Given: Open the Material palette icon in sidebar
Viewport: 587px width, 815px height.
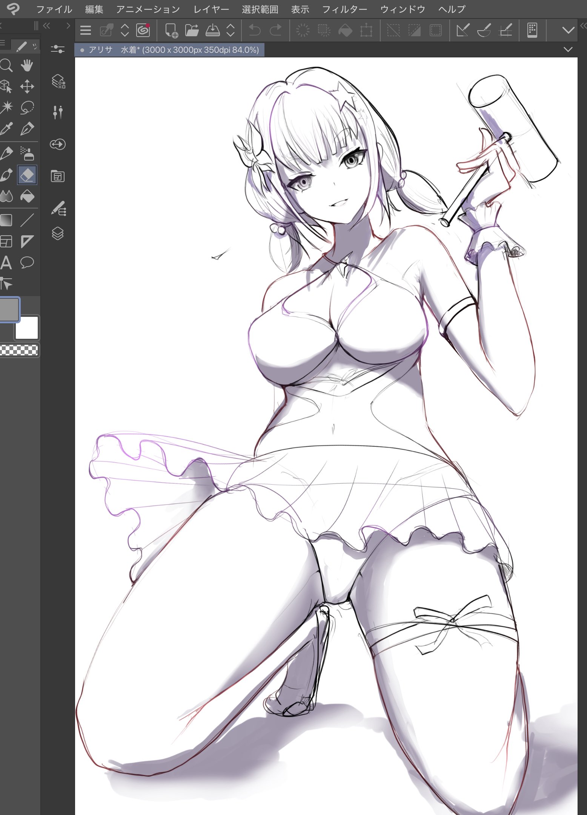Looking at the screenshot, I should tap(58, 176).
